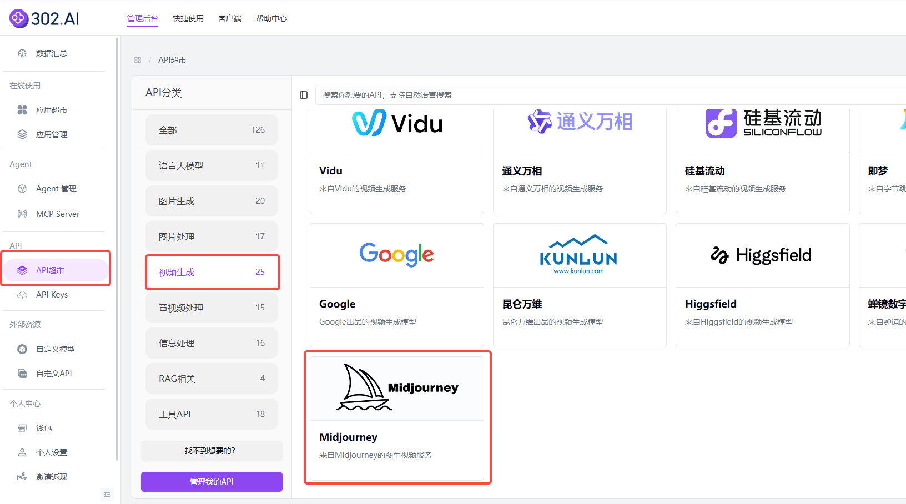Select the 图片处理 category
The width and height of the screenshot is (906, 504).
[x=212, y=236]
